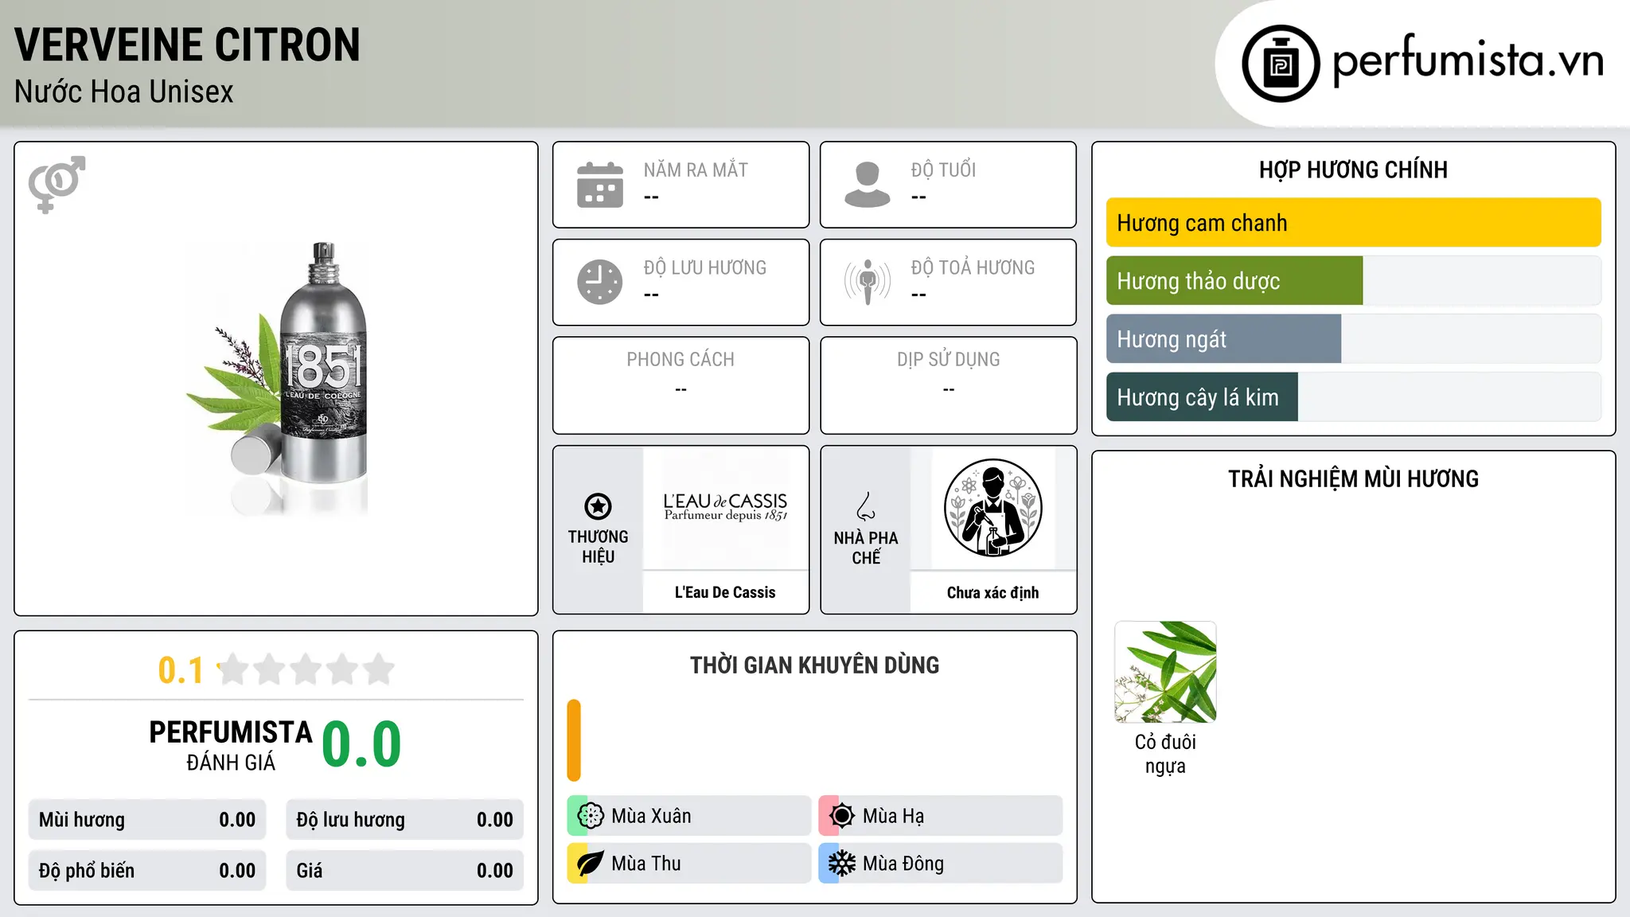Click the THƯƠNG HIỆU label
The width and height of the screenshot is (1630, 917).
[598, 547]
